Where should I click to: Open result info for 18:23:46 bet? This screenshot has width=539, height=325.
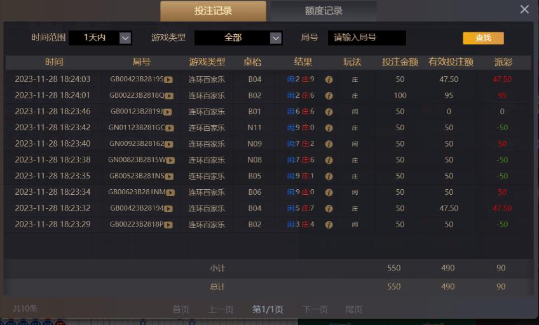click(x=329, y=112)
